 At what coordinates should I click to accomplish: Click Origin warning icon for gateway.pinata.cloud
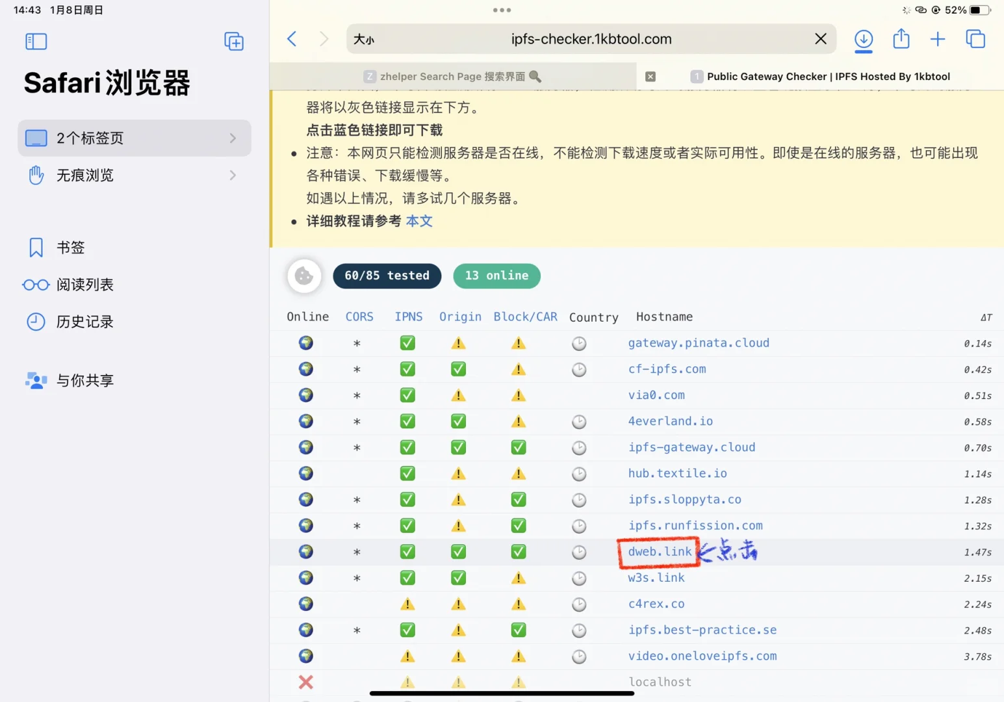point(459,343)
